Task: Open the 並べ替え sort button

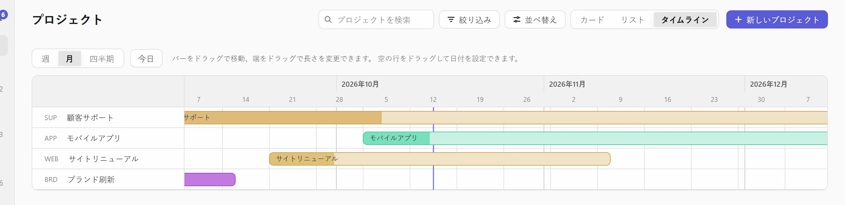Action: [x=535, y=20]
